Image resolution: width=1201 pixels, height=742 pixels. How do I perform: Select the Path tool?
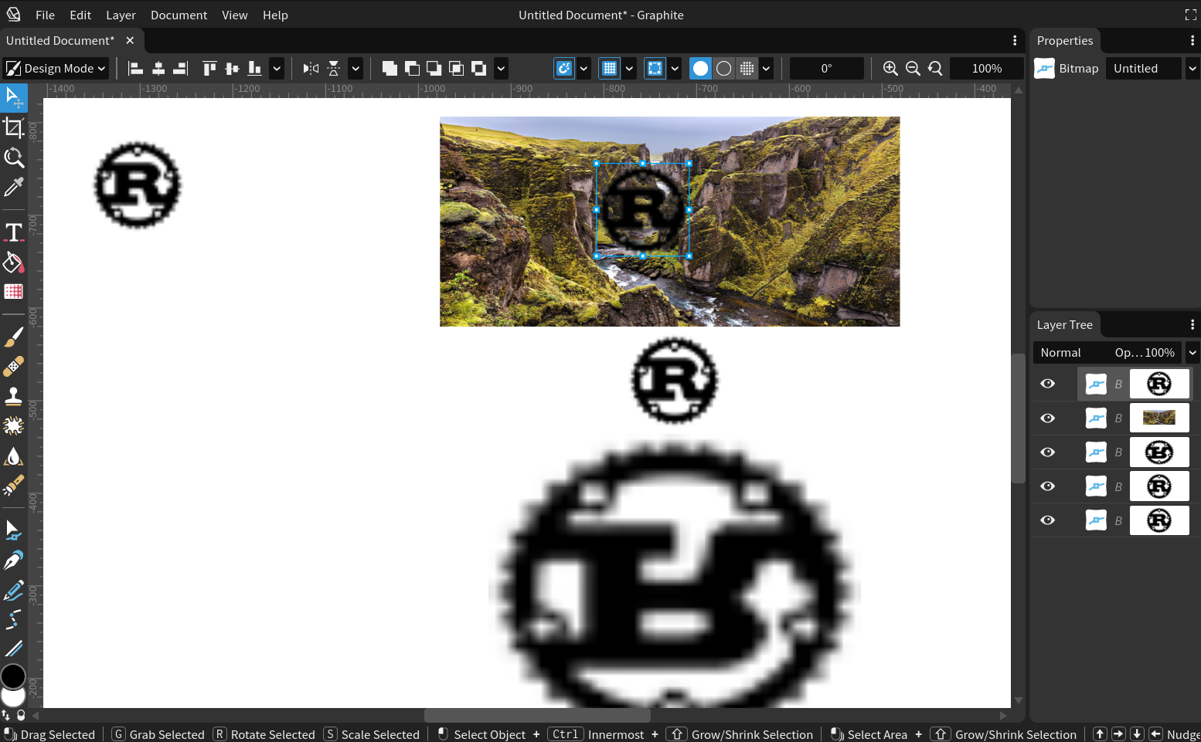click(14, 530)
